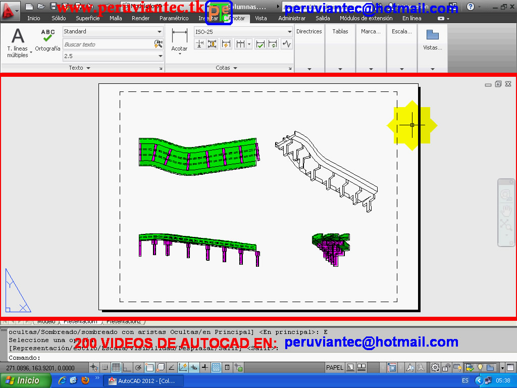The image size is (517, 388).
Task: Click the Open file quick access icon
Action: [x=41, y=6]
